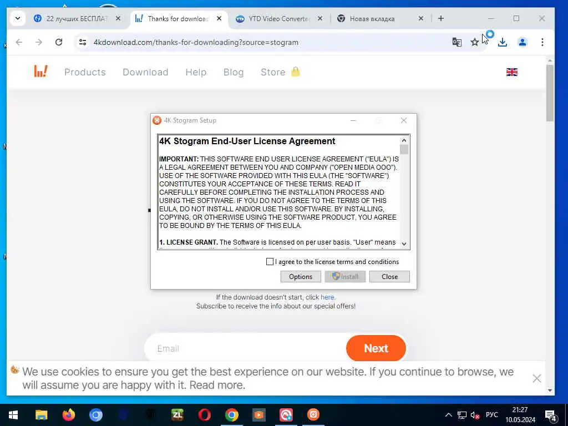Click the Install button
This screenshot has height=426, width=568.
click(345, 276)
